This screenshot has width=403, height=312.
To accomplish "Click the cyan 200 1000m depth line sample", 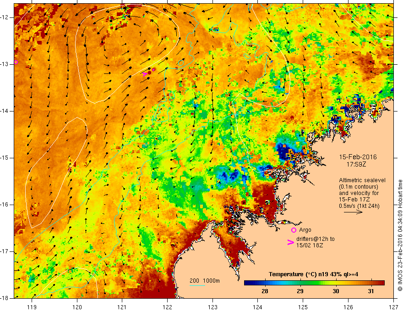I will coord(197,286).
